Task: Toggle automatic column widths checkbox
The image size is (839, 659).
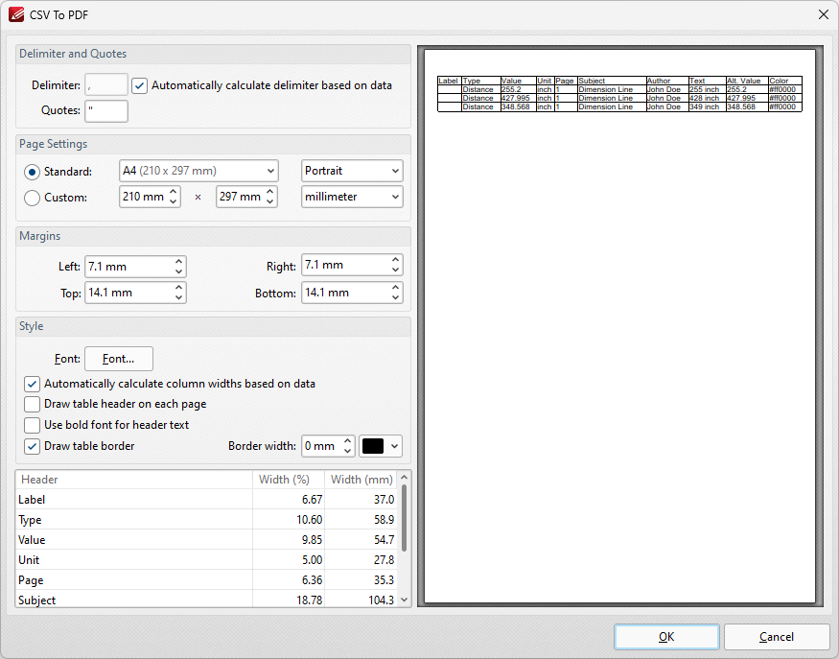Action: 32,384
